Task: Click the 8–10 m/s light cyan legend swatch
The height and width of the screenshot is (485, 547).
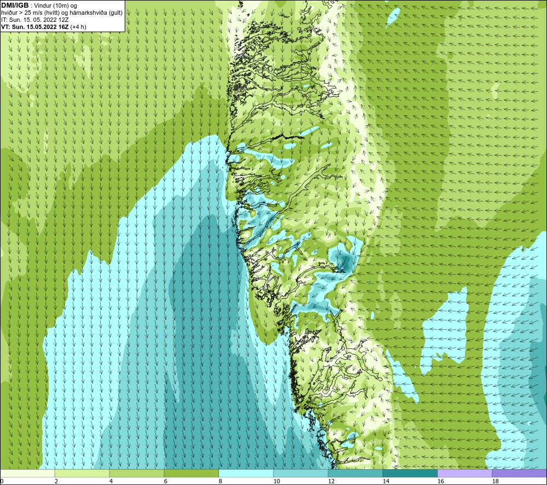Action: [x=246, y=473]
